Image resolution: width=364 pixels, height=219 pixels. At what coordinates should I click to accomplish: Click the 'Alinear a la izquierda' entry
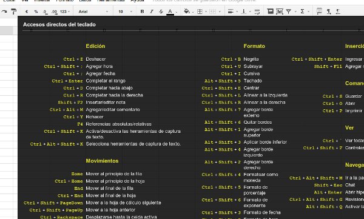point(266,95)
